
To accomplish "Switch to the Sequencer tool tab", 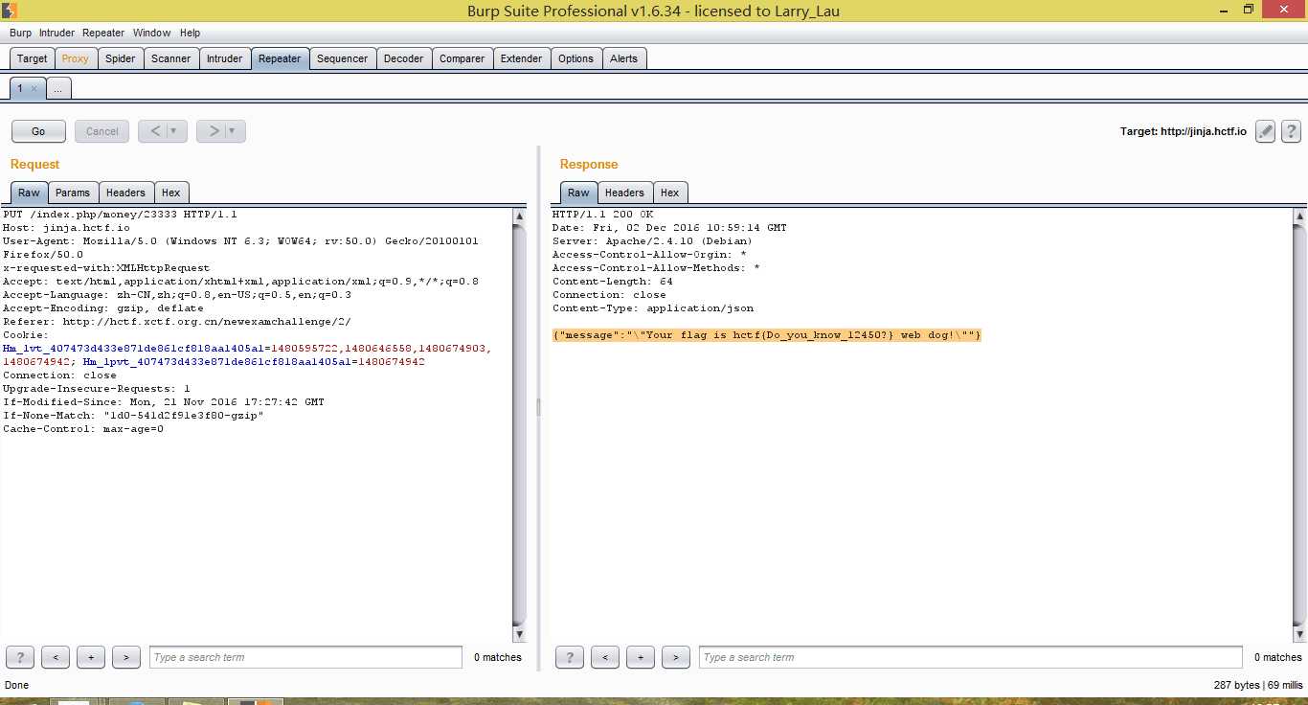I will tap(343, 58).
